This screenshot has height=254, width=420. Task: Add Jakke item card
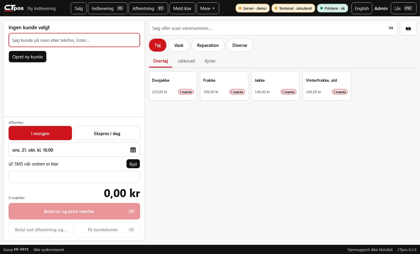(x=275, y=86)
